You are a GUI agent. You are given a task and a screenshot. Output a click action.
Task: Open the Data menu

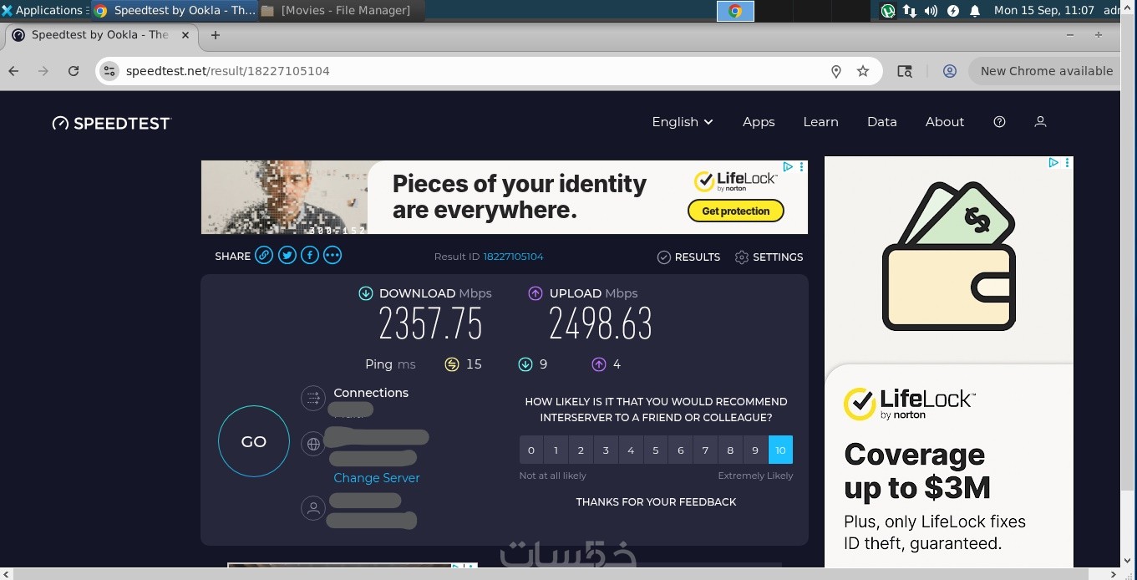(881, 122)
